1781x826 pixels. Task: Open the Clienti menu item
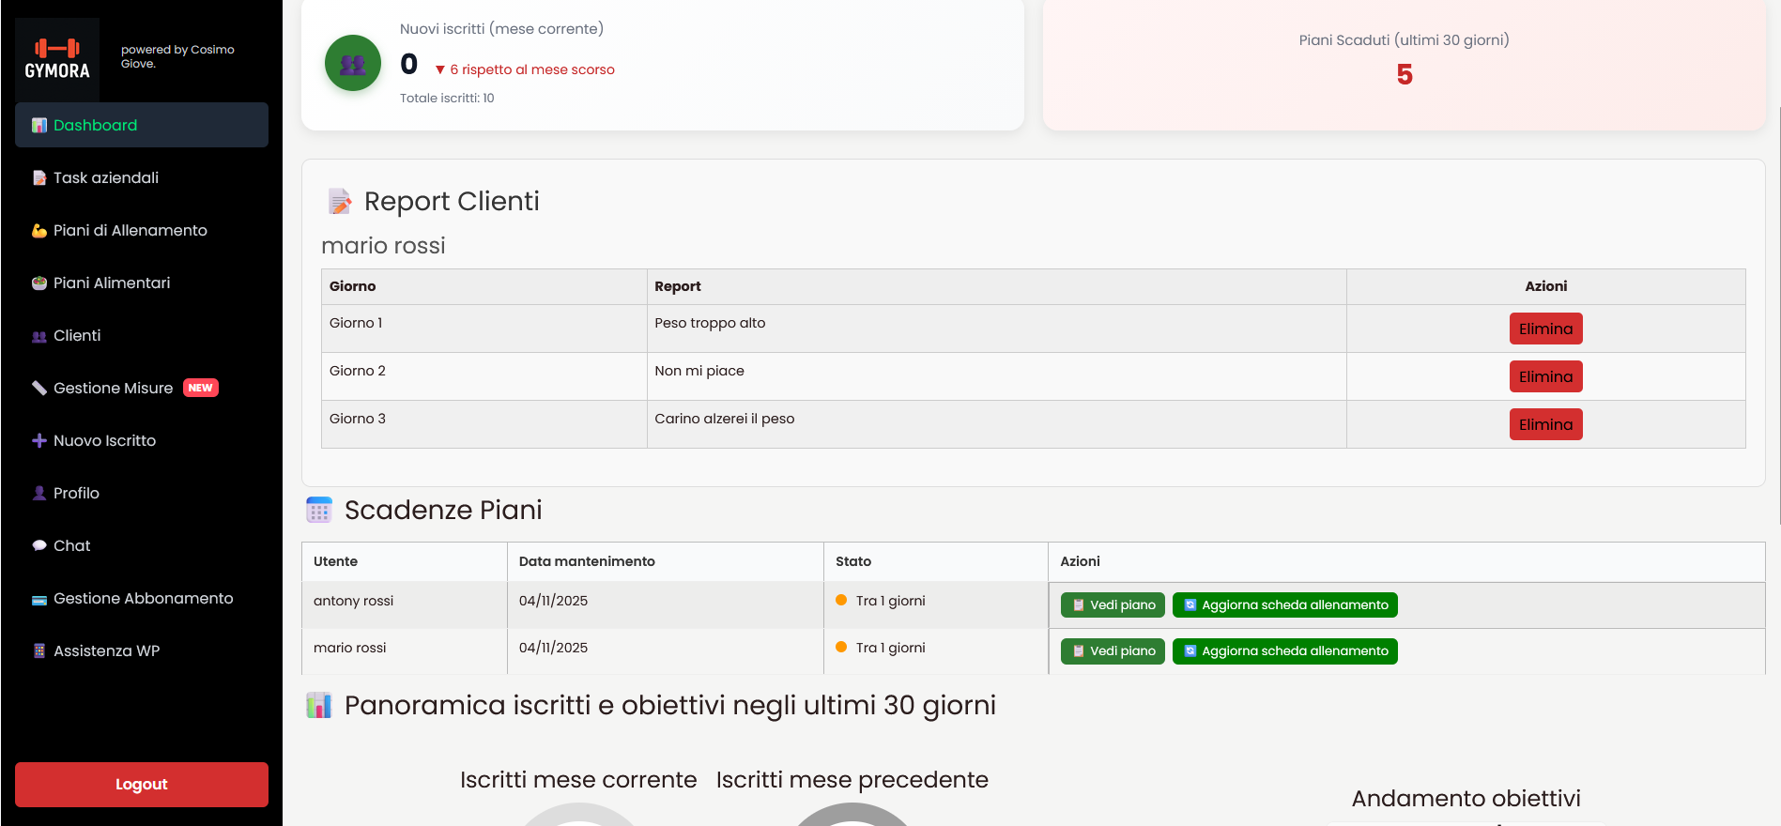77,336
